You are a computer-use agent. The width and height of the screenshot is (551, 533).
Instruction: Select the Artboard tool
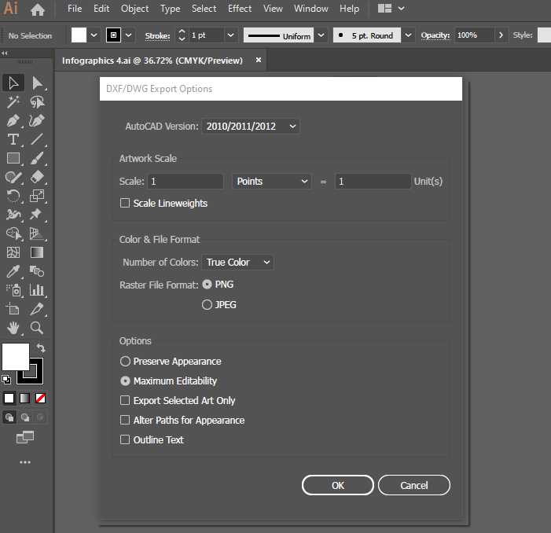tap(13, 309)
